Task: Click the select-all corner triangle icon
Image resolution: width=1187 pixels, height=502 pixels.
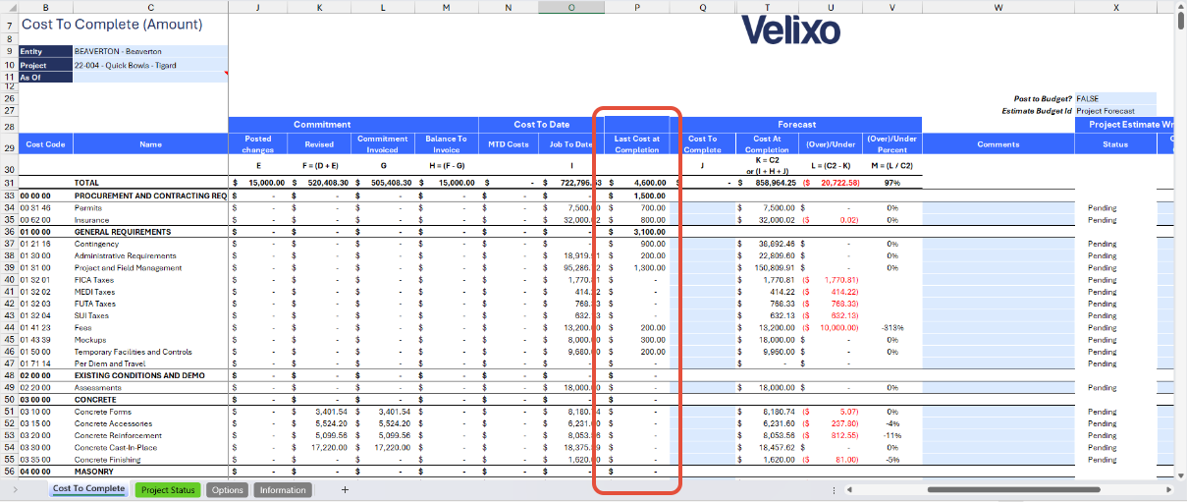Action: coord(9,7)
